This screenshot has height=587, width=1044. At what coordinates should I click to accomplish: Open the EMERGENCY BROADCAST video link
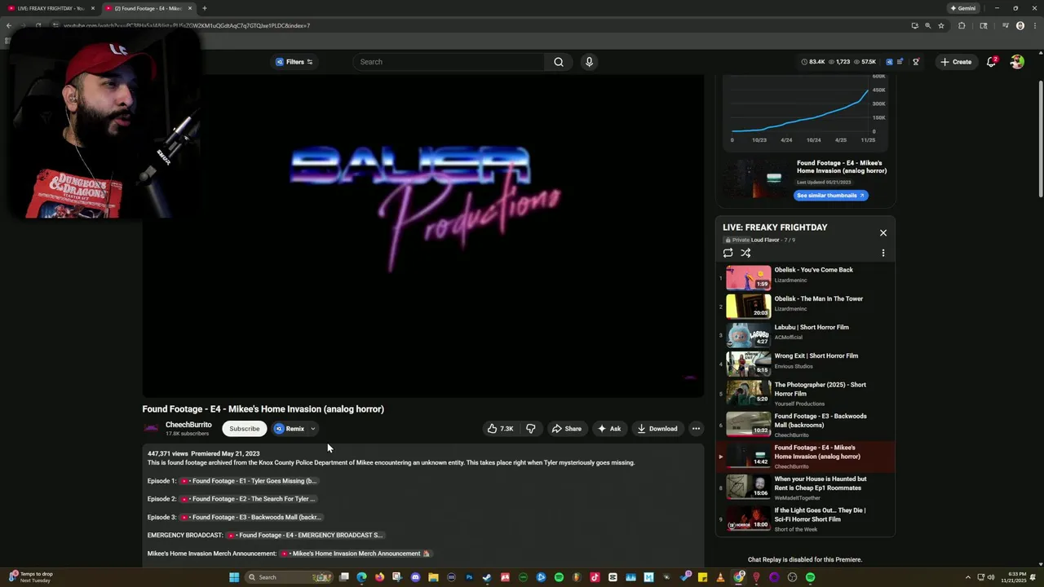[x=305, y=535]
